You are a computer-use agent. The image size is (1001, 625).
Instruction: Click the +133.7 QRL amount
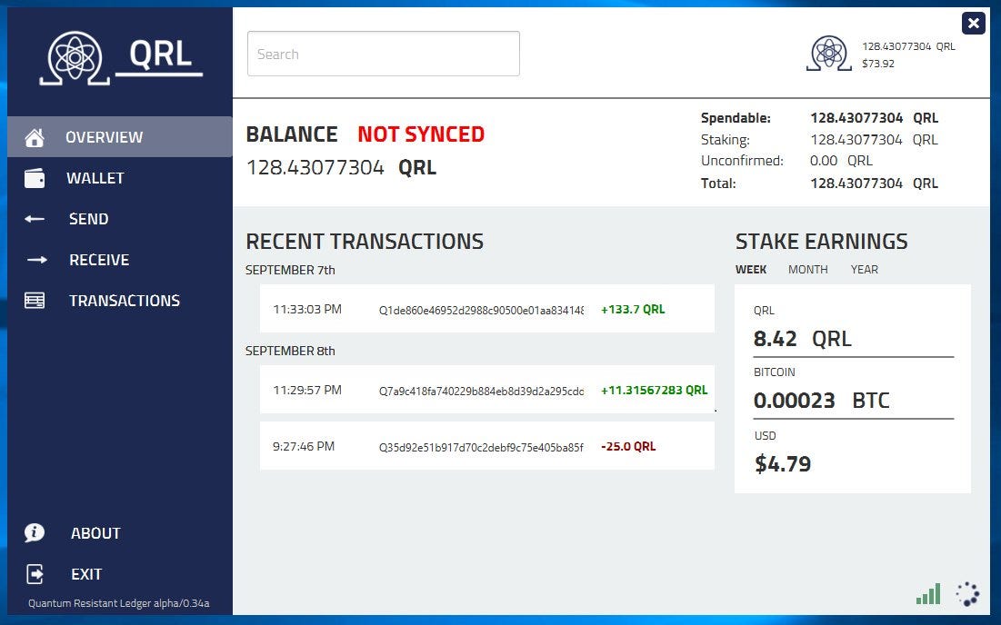point(633,309)
